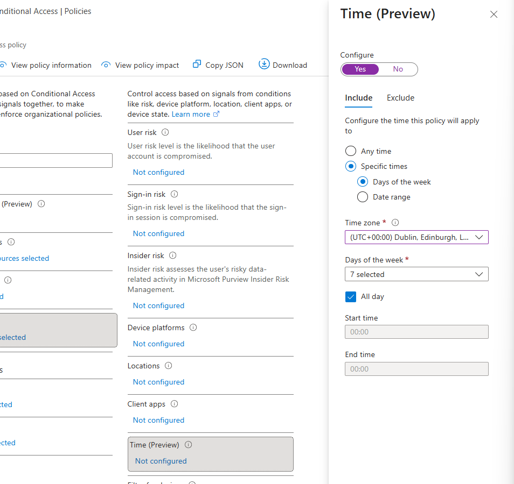Viewport: 514px width, 484px height.
Task: Choose Days of the week radio option
Action: 363,182
